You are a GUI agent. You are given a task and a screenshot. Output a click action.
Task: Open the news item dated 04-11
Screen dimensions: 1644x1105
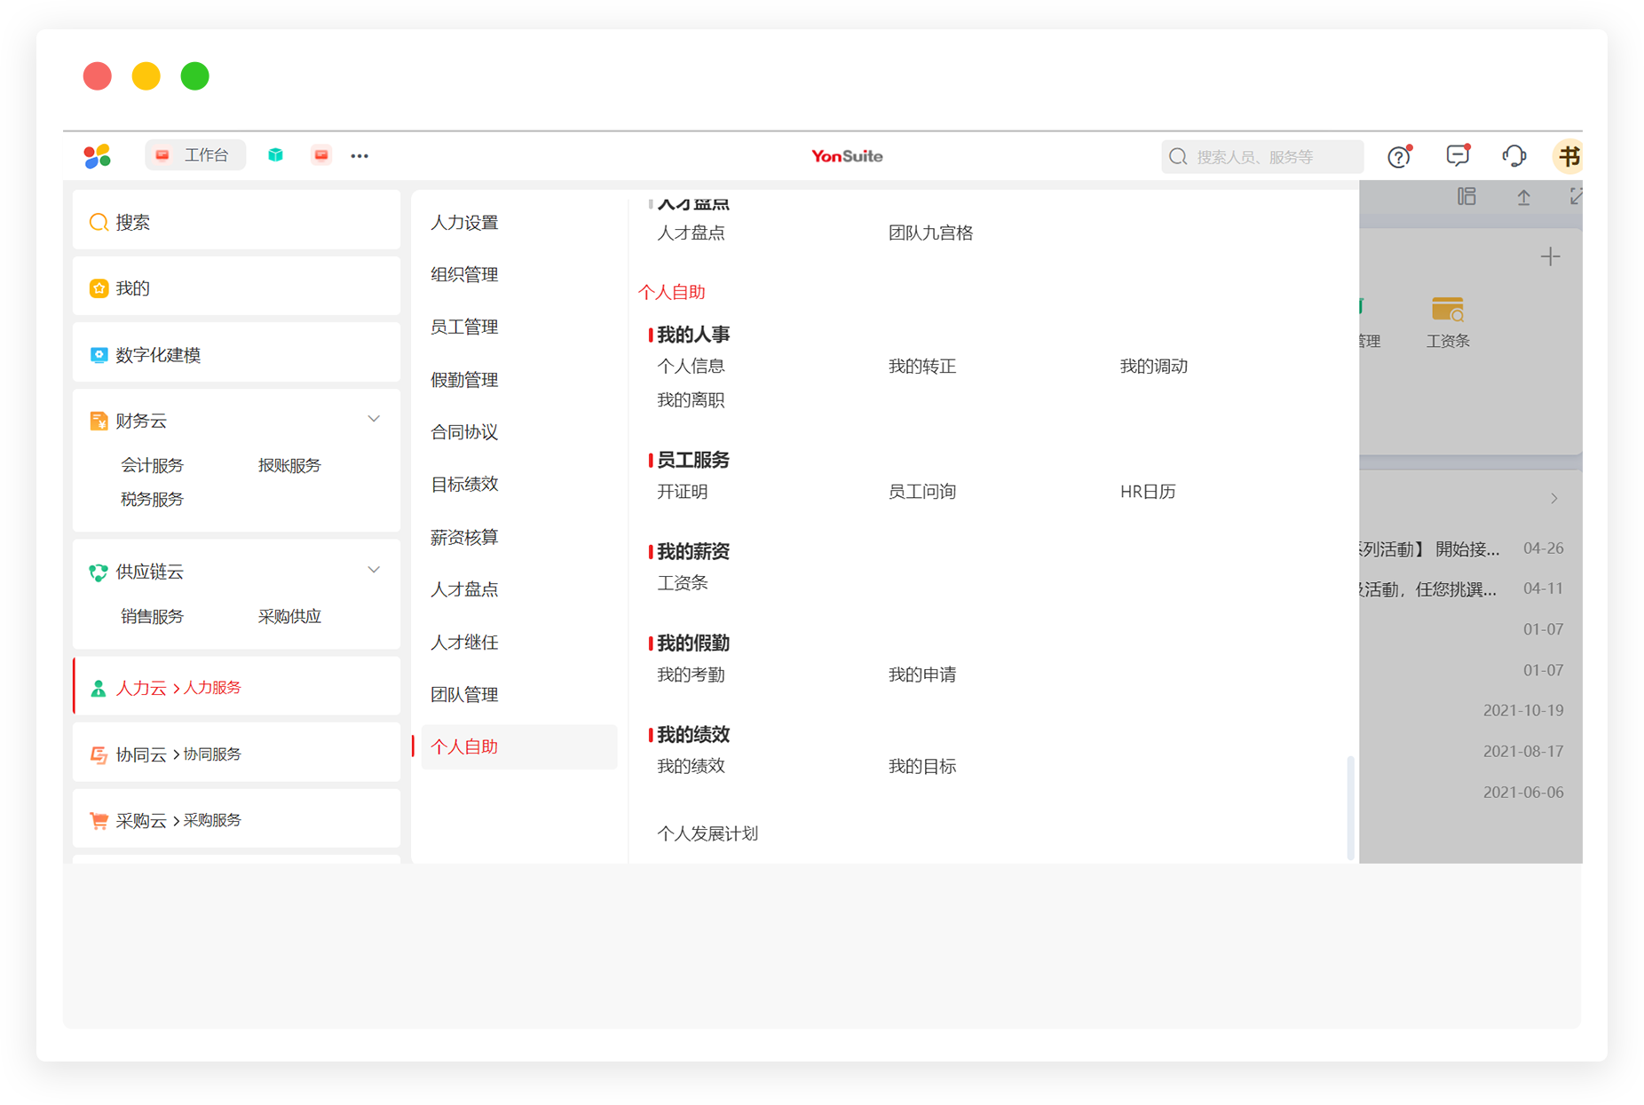[x=1461, y=589]
